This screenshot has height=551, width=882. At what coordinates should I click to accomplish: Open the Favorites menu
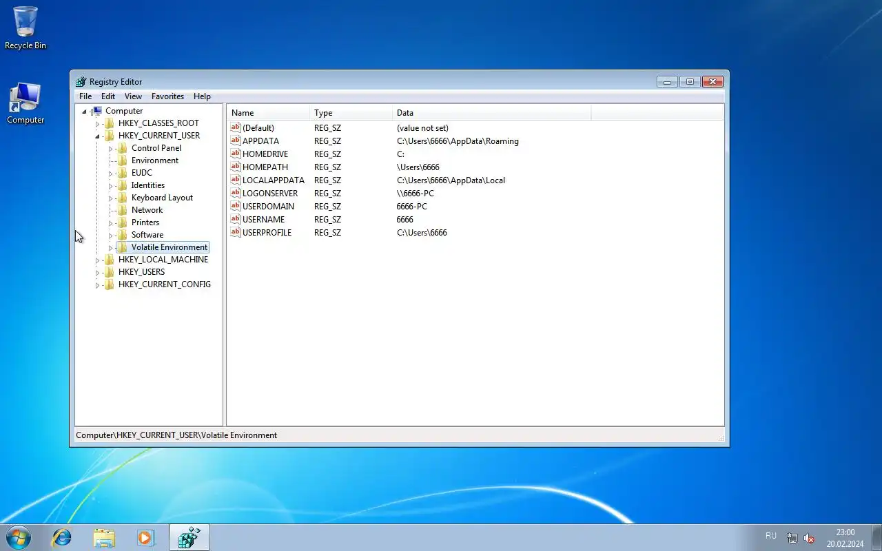click(167, 96)
